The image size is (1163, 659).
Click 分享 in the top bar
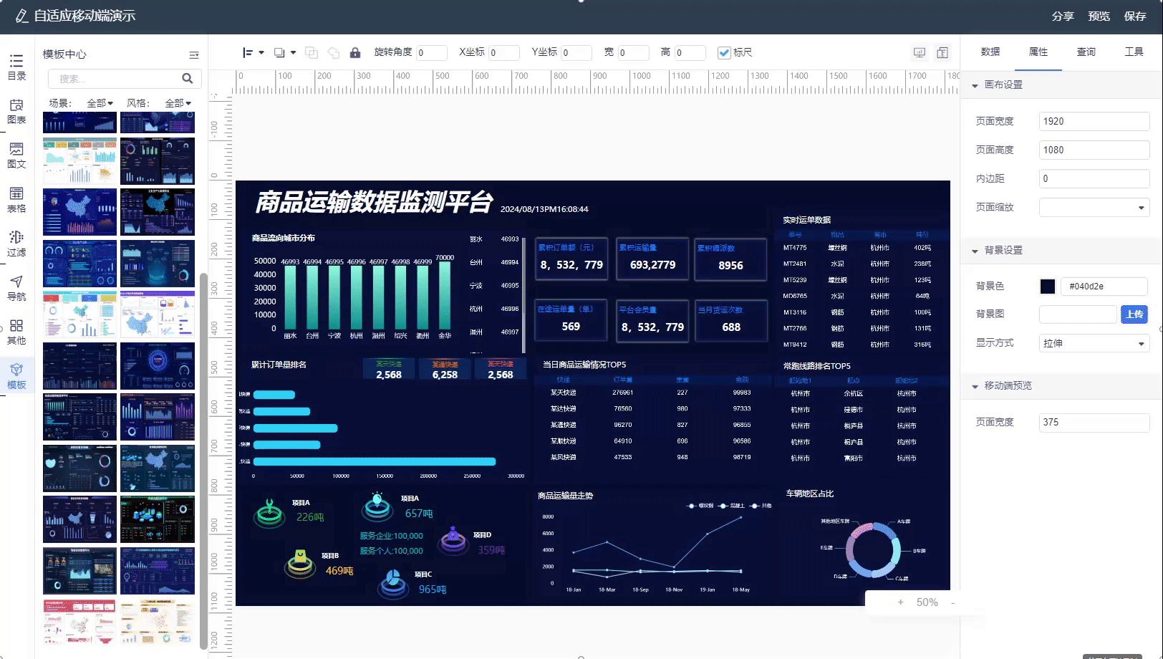pyautogui.click(x=1063, y=16)
